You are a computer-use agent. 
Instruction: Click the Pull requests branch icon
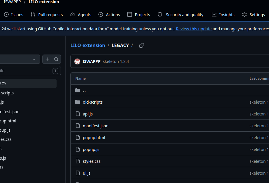[x=33, y=15]
